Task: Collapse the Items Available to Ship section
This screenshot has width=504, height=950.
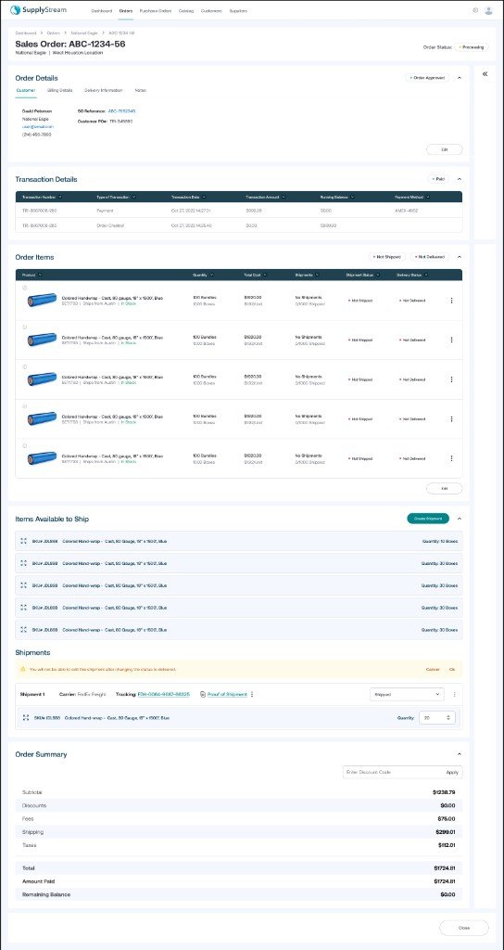Action: pos(460,519)
